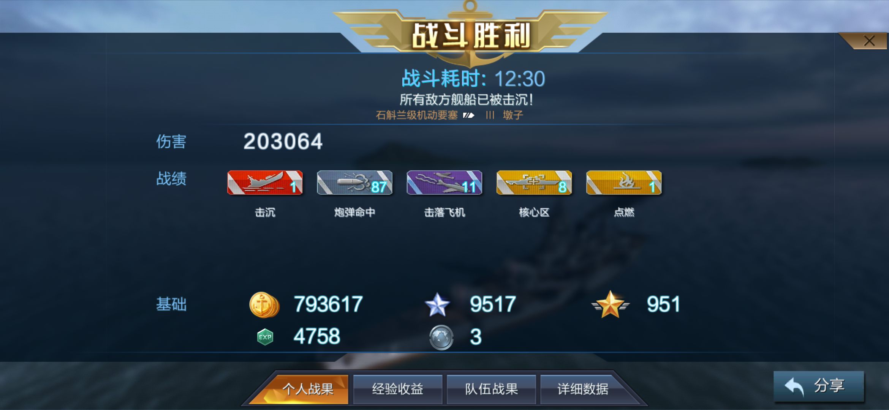The height and width of the screenshot is (410, 889).
Task: Click the red 击沉 ship-sunk badge
Action: click(x=265, y=183)
